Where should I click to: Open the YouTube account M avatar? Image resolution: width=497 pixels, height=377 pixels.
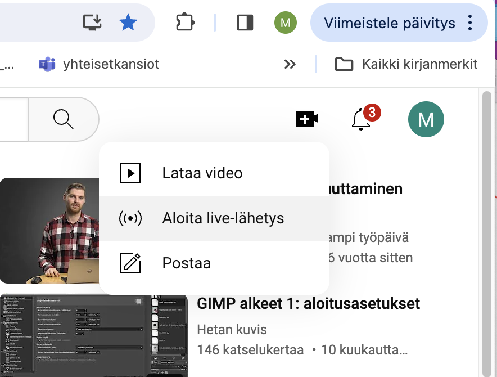[426, 119]
